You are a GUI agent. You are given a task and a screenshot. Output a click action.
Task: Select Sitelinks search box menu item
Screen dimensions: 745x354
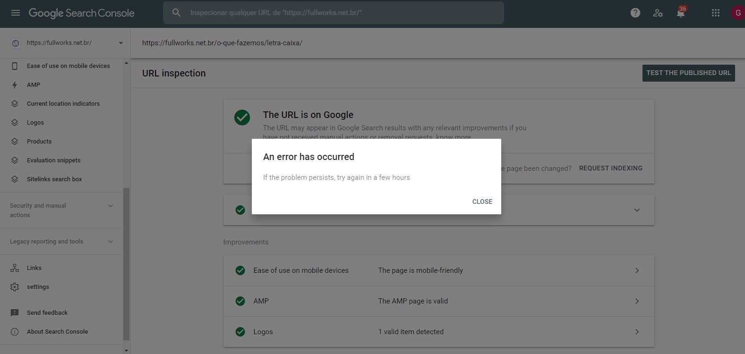click(x=54, y=179)
